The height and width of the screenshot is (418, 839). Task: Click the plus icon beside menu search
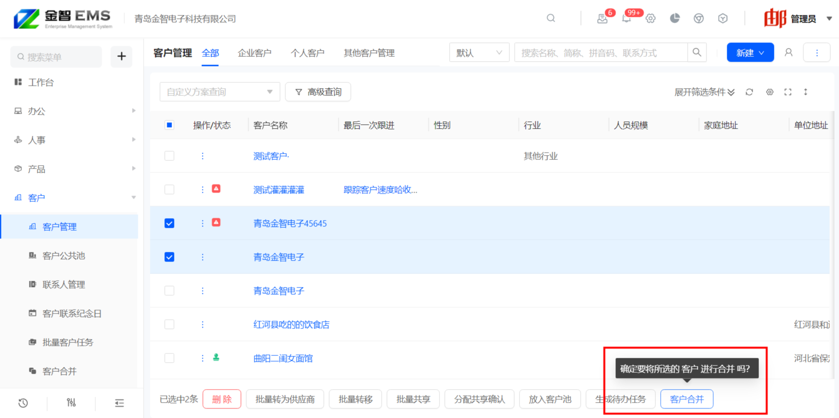pyautogui.click(x=121, y=57)
